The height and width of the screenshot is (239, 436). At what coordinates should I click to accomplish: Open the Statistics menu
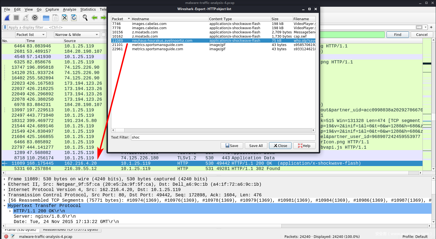coord(88,9)
